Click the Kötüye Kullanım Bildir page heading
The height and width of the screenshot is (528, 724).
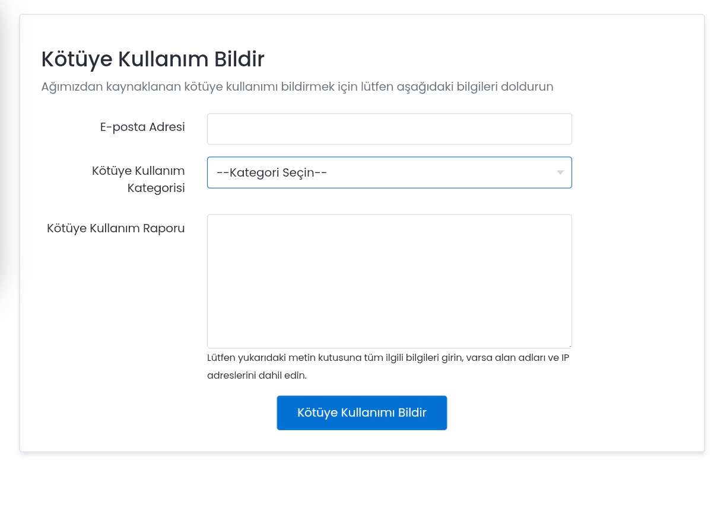point(153,59)
